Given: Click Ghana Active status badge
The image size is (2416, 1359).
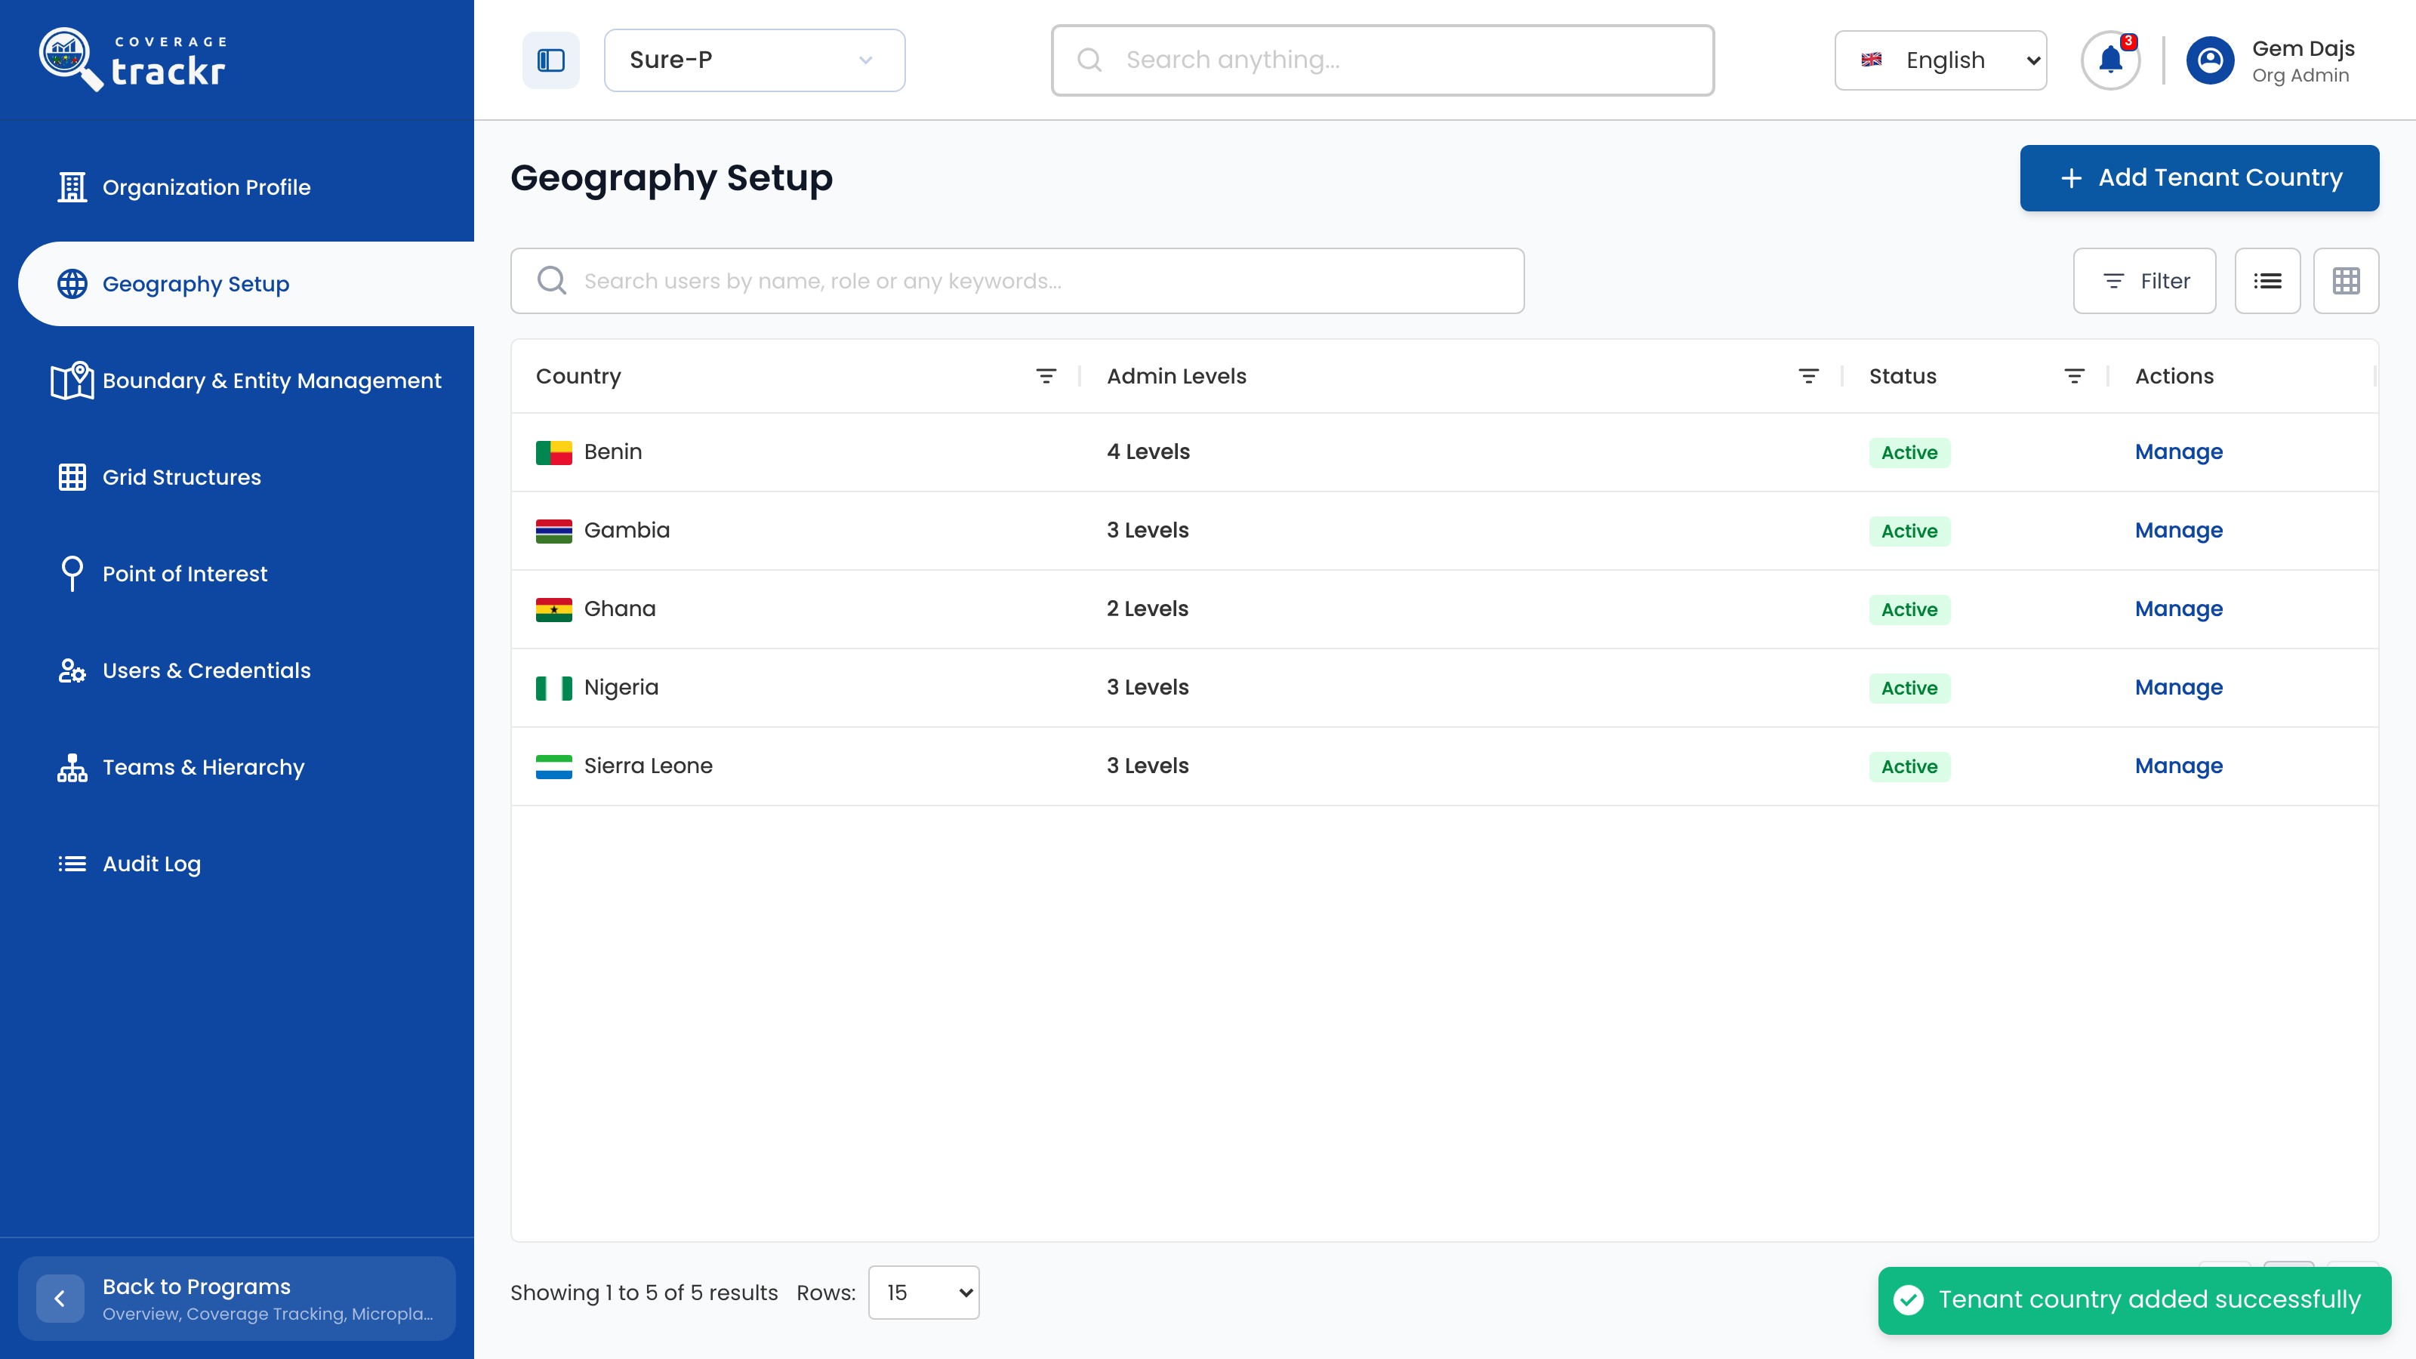Looking at the screenshot, I should point(1909,609).
